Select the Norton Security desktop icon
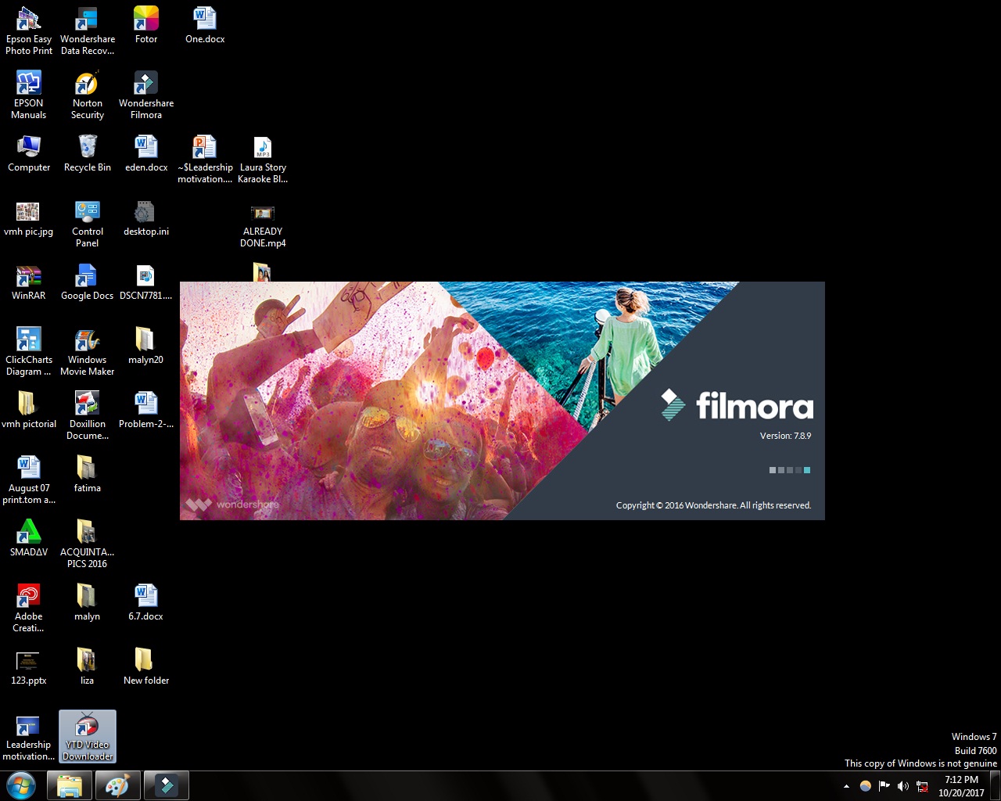The width and height of the screenshot is (1001, 801). click(x=88, y=95)
